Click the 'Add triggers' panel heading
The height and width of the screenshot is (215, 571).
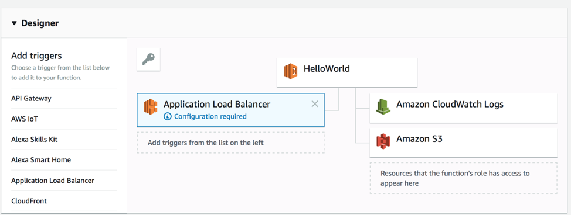(x=36, y=56)
